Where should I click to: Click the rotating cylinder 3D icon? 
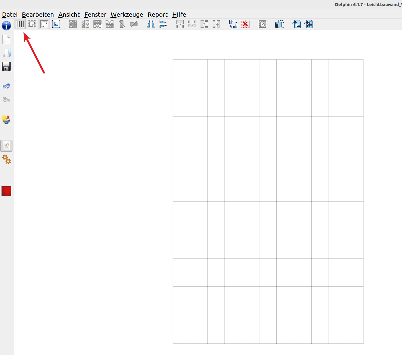(x=279, y=24)
